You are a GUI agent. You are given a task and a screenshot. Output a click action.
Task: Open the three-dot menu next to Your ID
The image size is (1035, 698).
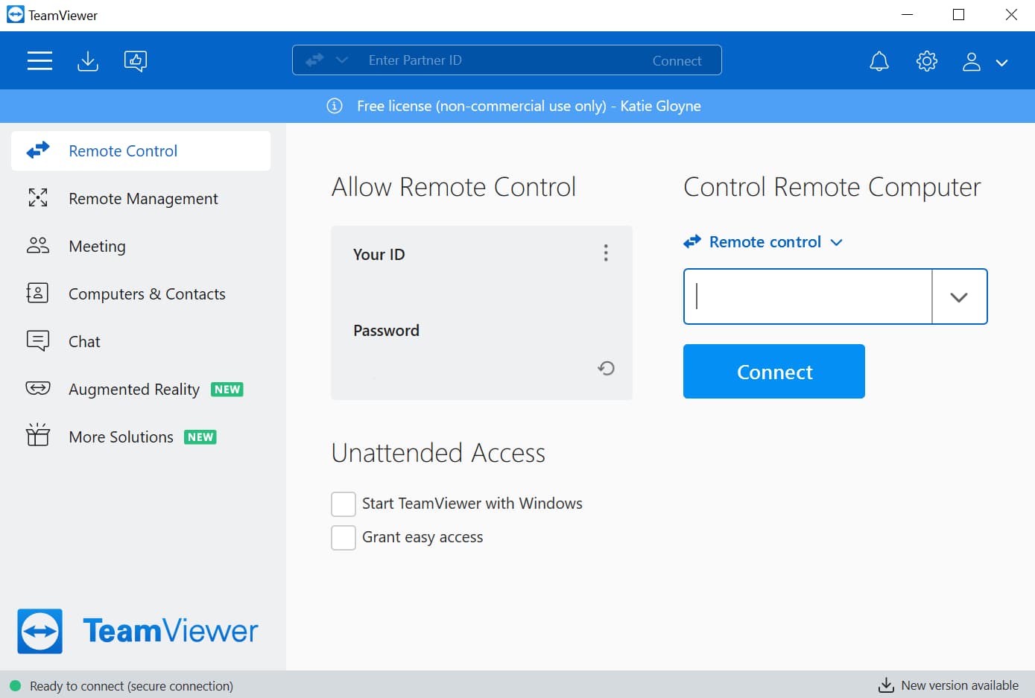pos(606,253)
